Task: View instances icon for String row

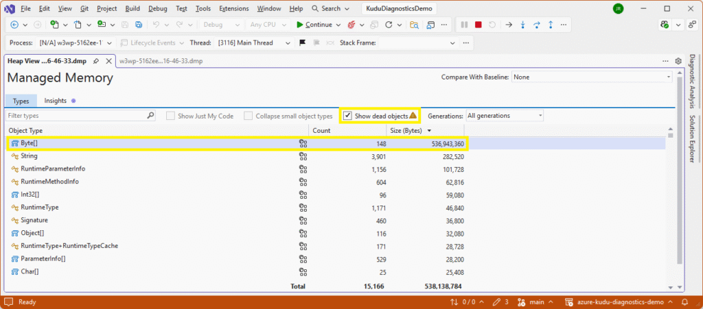Action: coord(303,156)
